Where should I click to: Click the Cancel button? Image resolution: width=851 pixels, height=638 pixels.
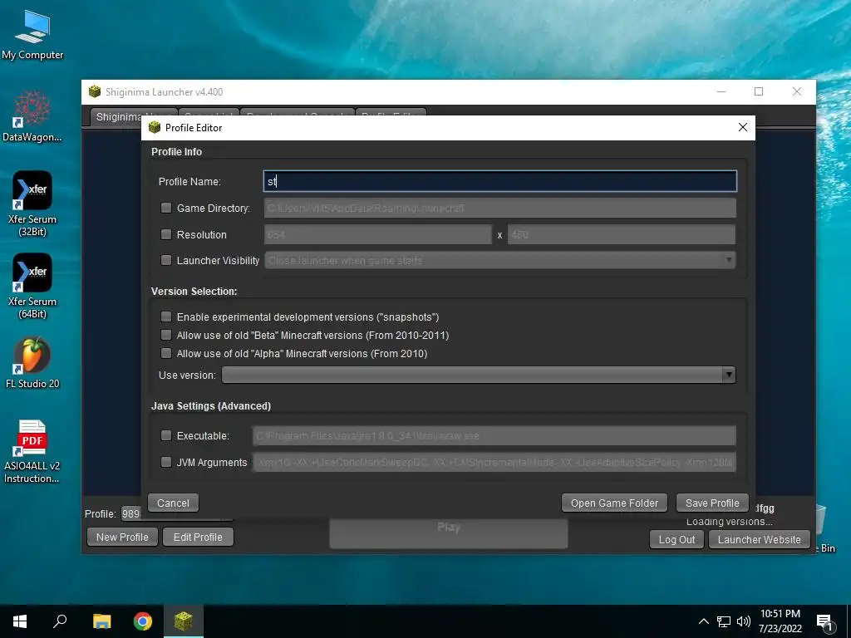pos(173,503)
